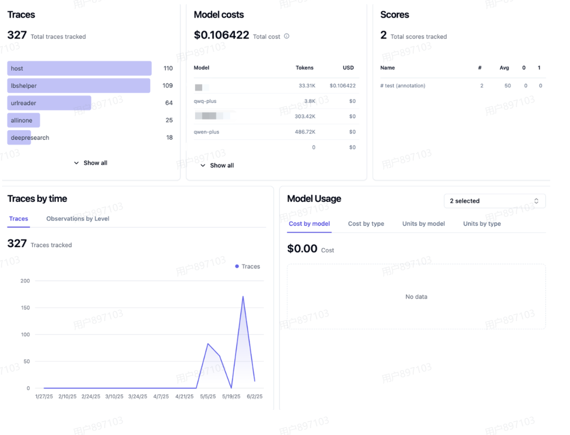Click the allinone trace bar
570x435 pixels.
(24, 120)
